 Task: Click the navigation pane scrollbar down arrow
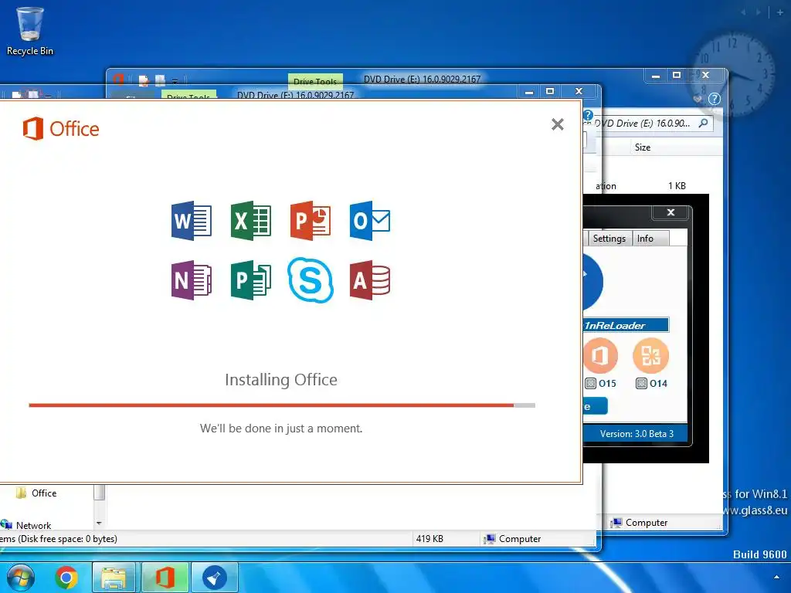click(x=99, y=524)
